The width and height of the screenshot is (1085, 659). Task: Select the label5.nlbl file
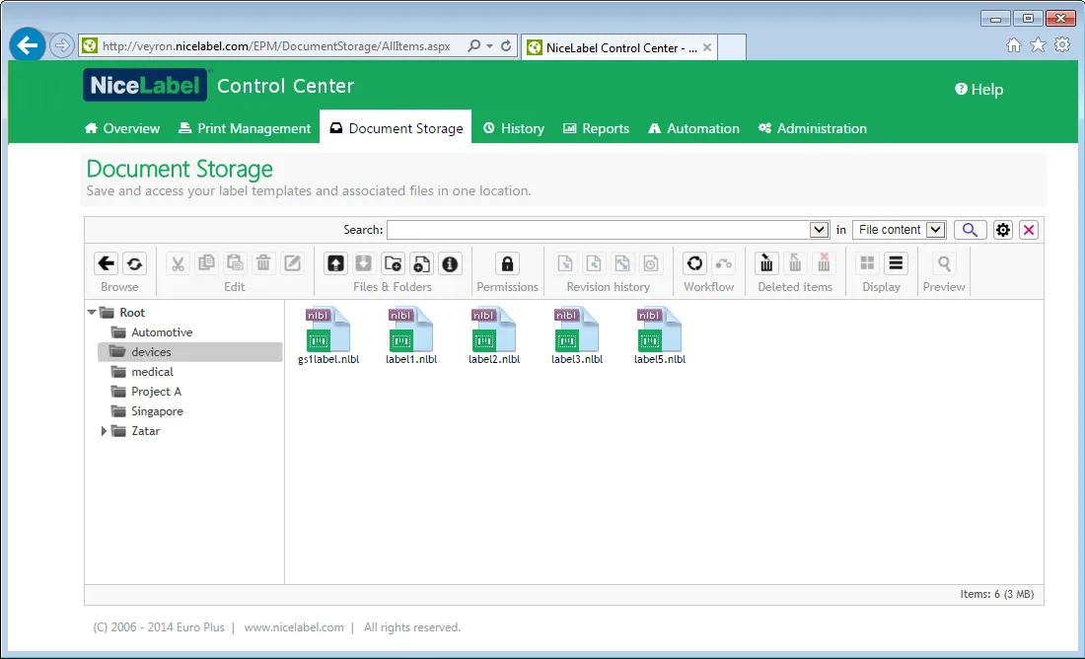pyautogui.click(x=660, y=335)
